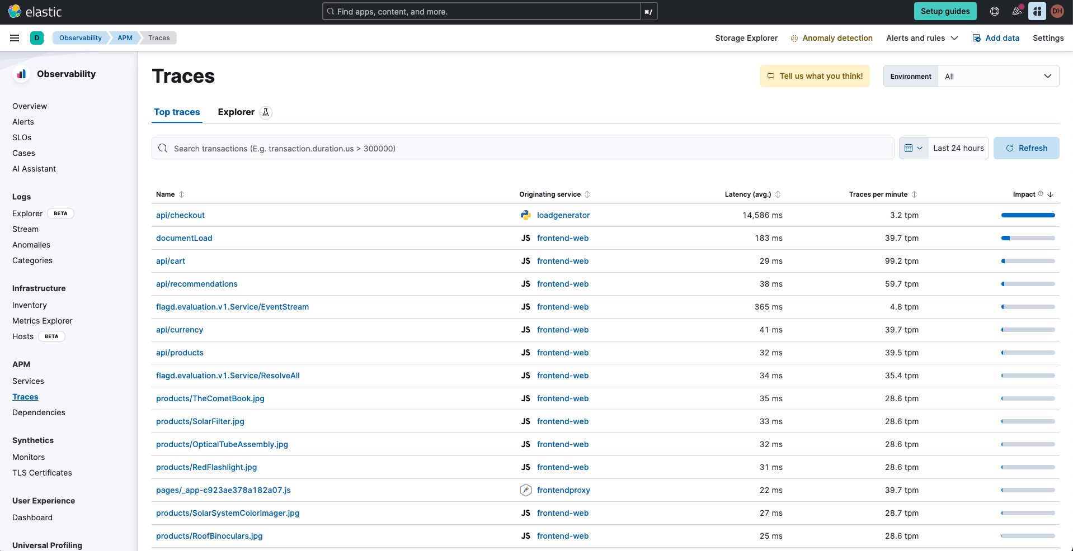1073x551 pixels.
Task: Open the newsfeed notifications icon
Action: [x=1016, y=11]
